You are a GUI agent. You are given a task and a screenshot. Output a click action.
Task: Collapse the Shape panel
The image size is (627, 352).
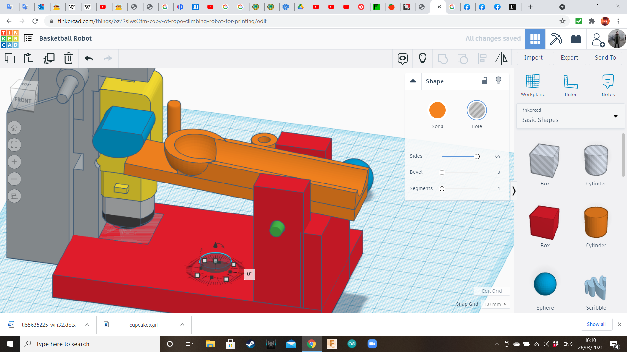point(413,81)
